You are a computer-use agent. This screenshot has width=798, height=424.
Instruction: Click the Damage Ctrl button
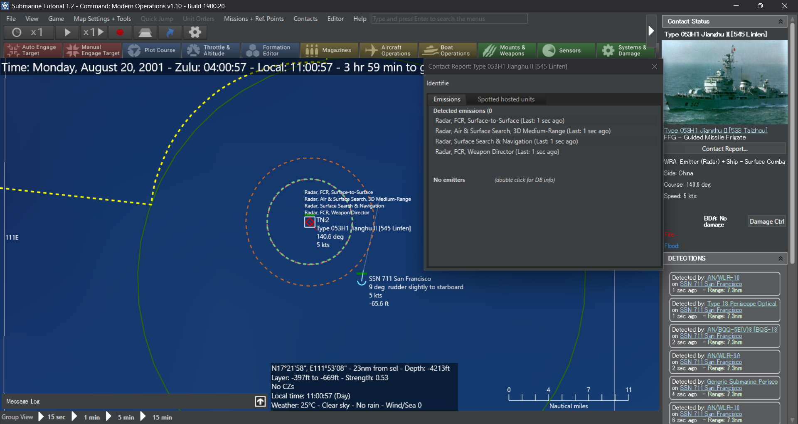click(766, 222)
